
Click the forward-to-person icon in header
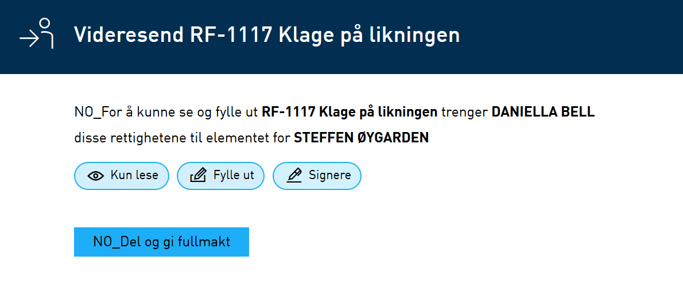(x=37, y=33)
